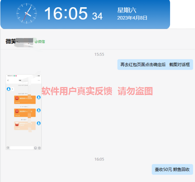Viewport: 195px width, 182px height.
Task: Click the three-dot more icon in screenshot
Action: (39, 80)
